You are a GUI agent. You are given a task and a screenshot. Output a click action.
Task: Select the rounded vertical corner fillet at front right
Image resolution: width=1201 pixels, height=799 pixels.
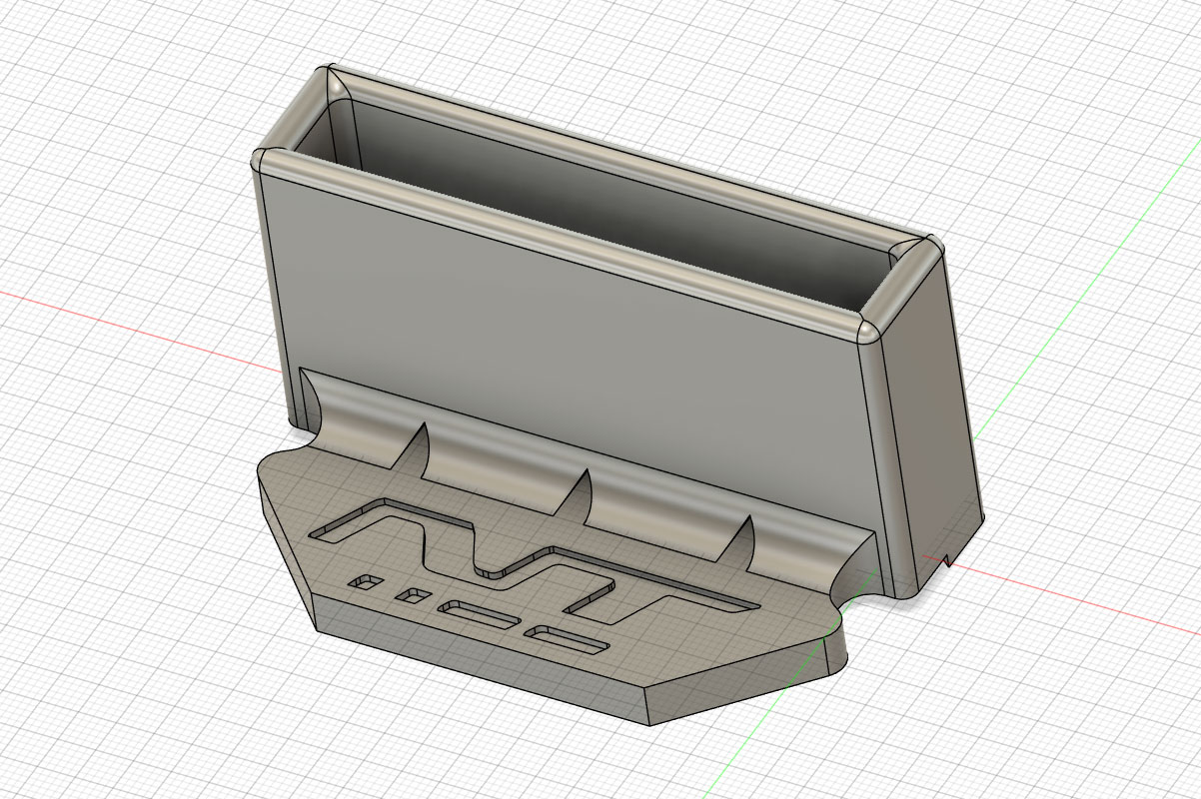tap(886, 469)
